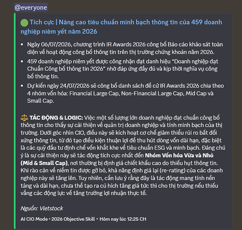Viewport: 242px width, 230px height.
Task: Click the Hôm nay lúc 12:25 CH timestamp
Action: coord(123,219)
